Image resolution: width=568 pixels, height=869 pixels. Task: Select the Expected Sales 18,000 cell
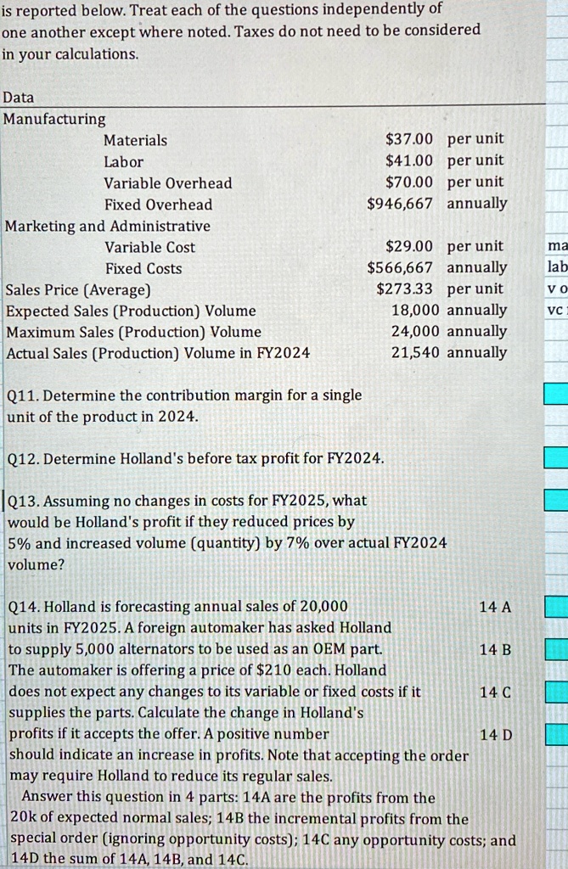tap(415, 310)
